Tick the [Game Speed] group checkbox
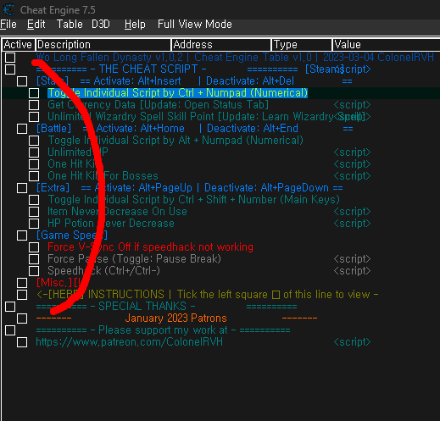Image resolution: width=440 pixels, height=421 pixels. point(22,235)
